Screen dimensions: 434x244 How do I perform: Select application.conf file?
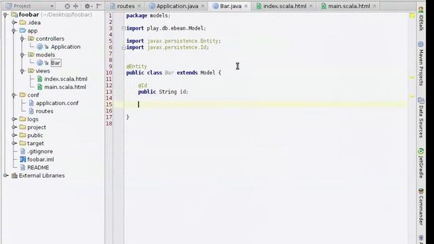[57, 103]
